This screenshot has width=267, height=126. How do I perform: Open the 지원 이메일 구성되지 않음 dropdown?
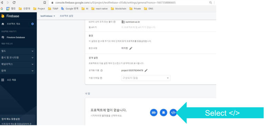(146, 78)
